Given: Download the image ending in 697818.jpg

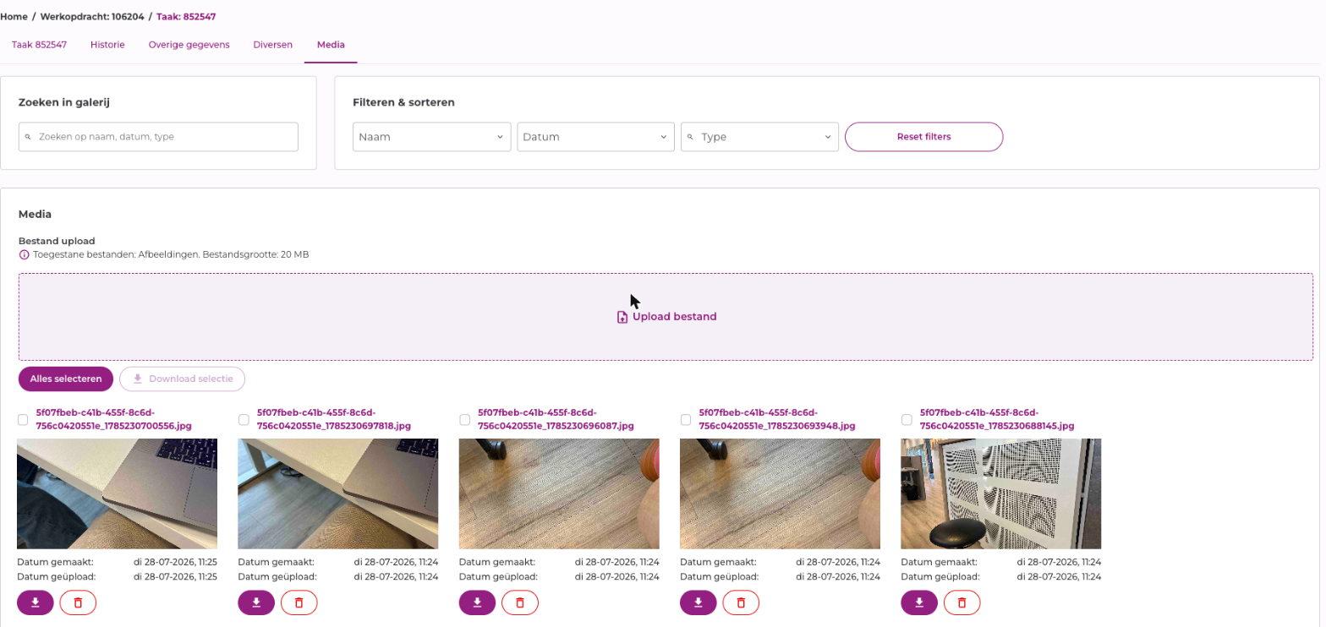Looking at the screenshot, I should pyautogui.click(x=256, y=602).
